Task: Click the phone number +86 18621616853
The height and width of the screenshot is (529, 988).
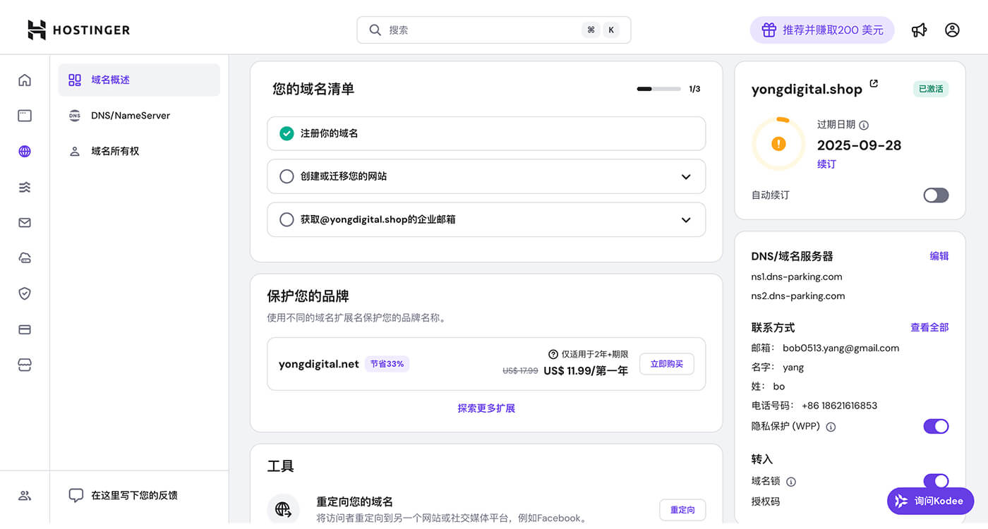Action: [840, 406]
